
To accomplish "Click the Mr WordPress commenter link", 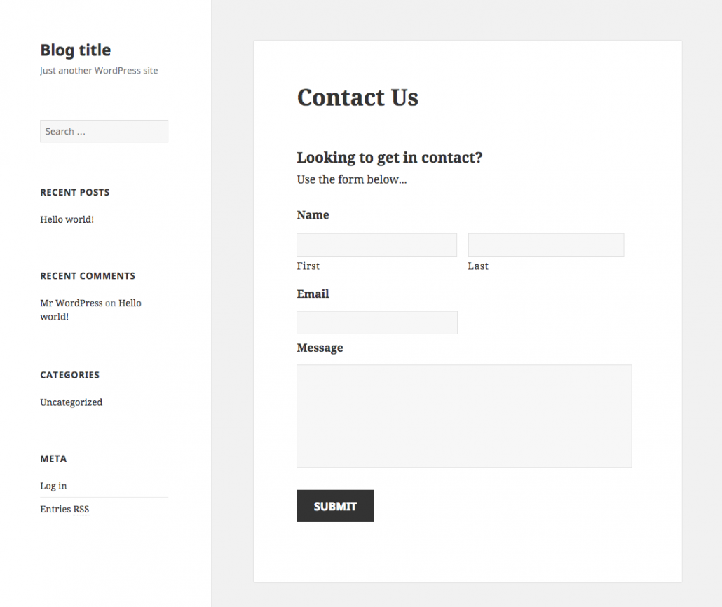I will [71, 303].
